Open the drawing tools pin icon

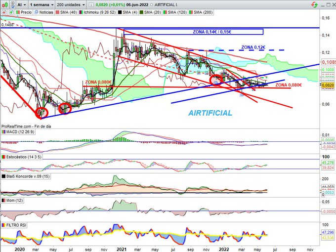pos(13,4)
